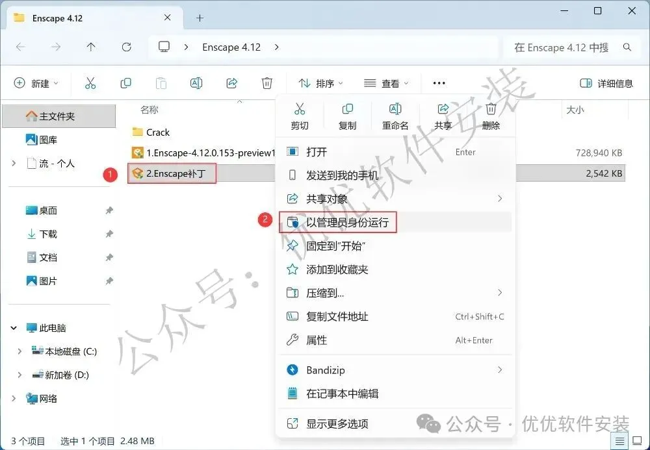Viewport: 650px width, 450px height.
Task: Expand 本地磁盘 (C:) in the tree
Action: (19, 351)
